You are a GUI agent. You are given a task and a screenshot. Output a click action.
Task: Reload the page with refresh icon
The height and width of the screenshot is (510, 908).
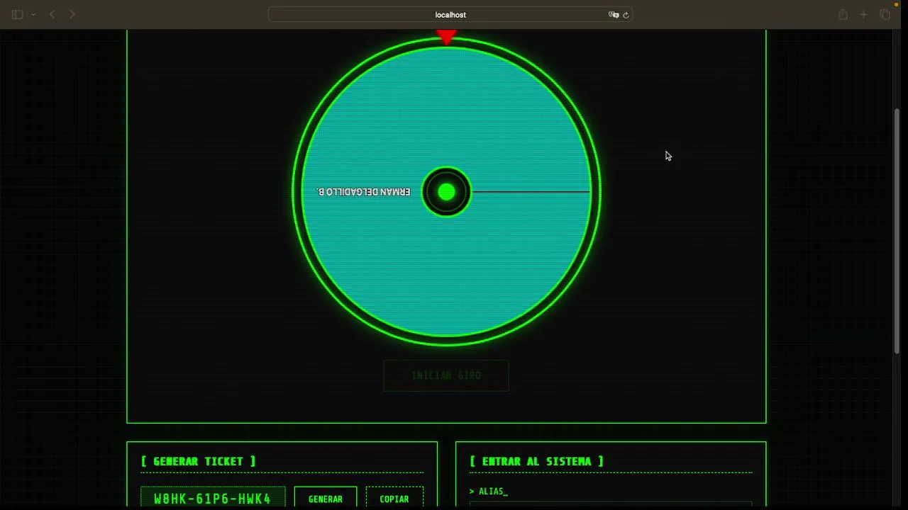(x=626, y=14)
